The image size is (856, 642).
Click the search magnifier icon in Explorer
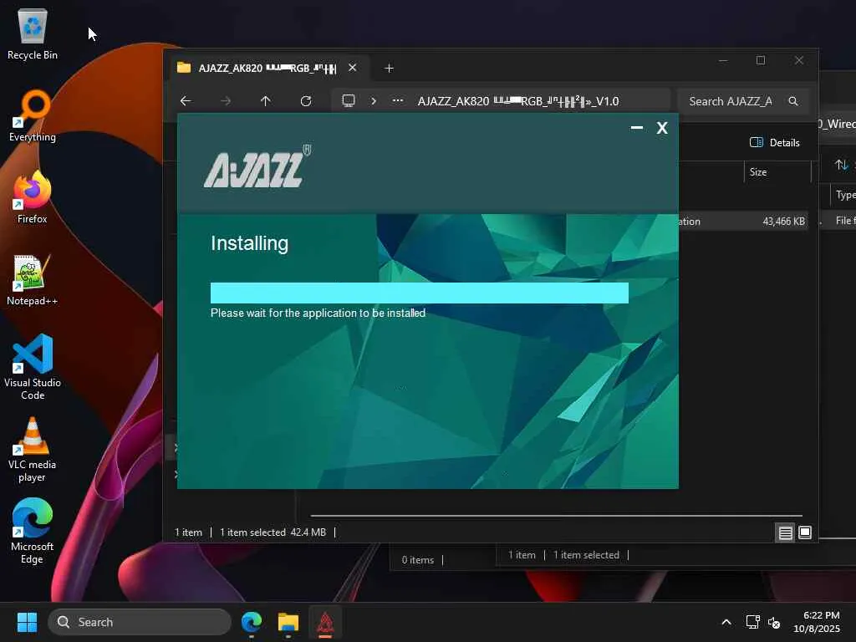tap(793, 101)
